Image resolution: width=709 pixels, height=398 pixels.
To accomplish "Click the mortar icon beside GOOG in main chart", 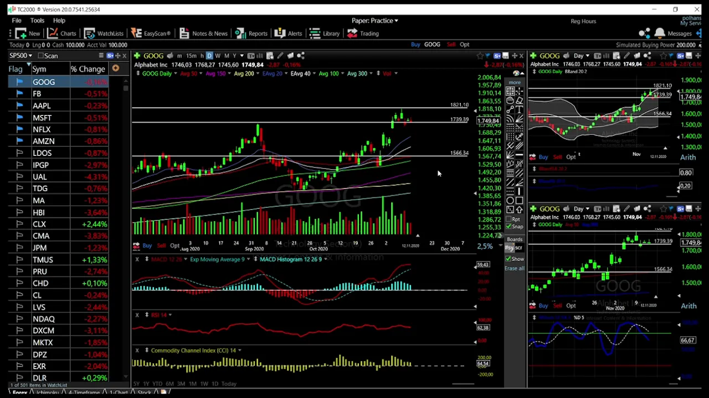I will [170, 55].
